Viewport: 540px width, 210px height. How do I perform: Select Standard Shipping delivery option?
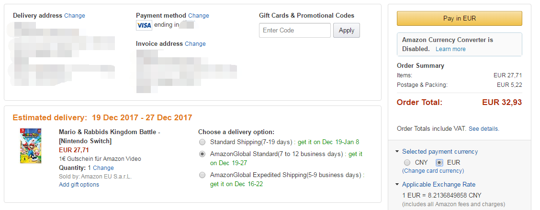[x=202, y=142]
